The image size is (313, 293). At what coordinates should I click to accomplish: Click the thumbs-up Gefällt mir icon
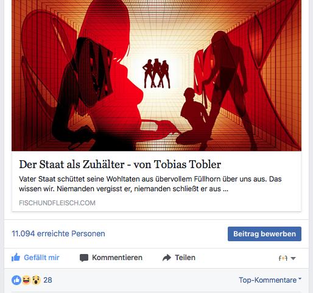click(16, 257)
